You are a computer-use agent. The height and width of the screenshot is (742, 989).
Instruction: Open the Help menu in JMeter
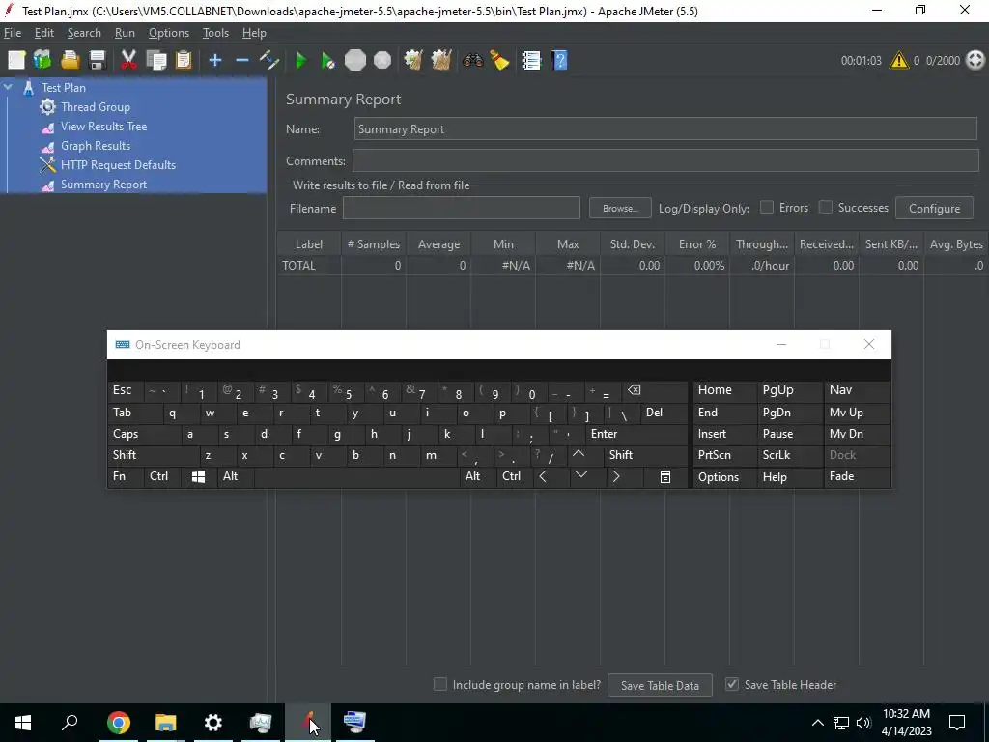click(254, 33)
